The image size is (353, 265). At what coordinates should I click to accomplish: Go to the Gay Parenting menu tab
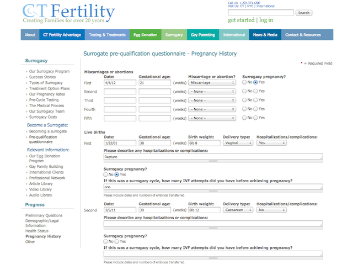(202, 35)
